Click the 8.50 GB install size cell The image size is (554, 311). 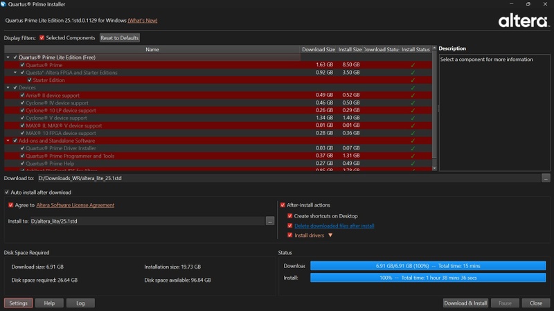pos(351,64)
